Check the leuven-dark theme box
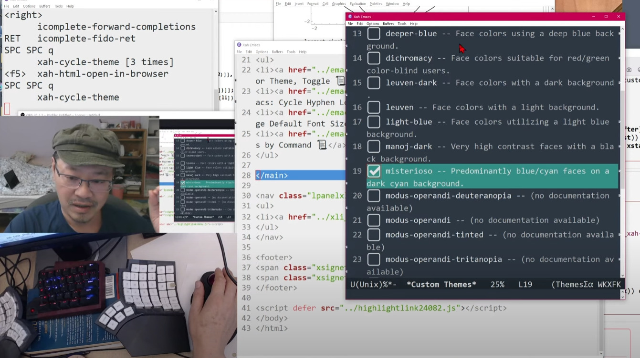This screenshot has height=358, width=640. pos(374,83)
